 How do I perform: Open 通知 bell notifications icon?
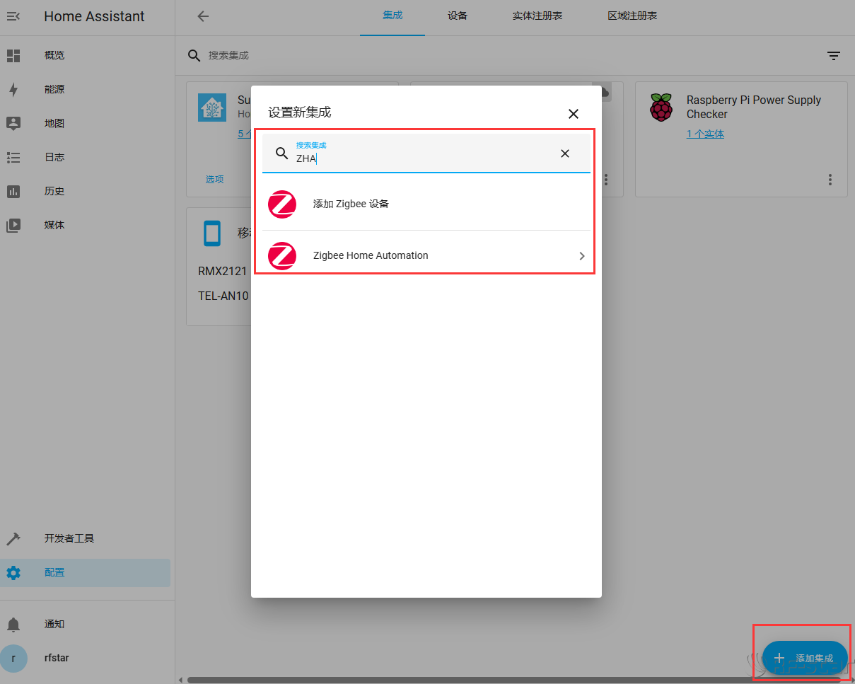(x=13, y=624)
